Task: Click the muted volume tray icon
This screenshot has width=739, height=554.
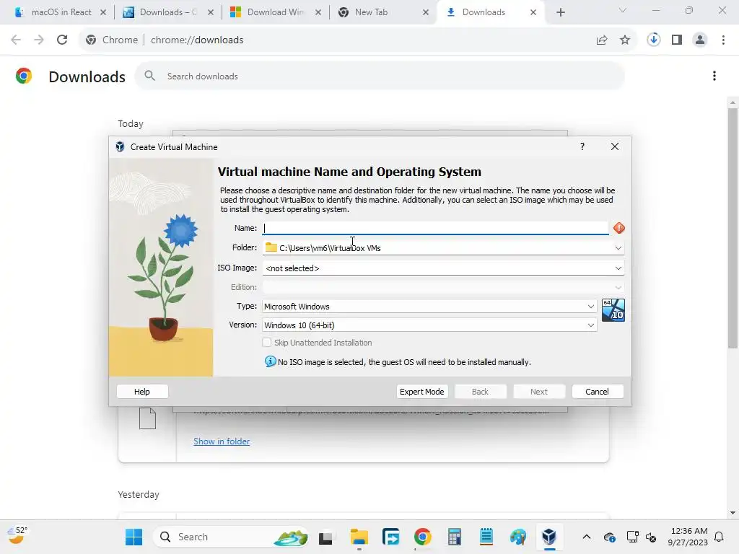Action: [x=651, y=537]
